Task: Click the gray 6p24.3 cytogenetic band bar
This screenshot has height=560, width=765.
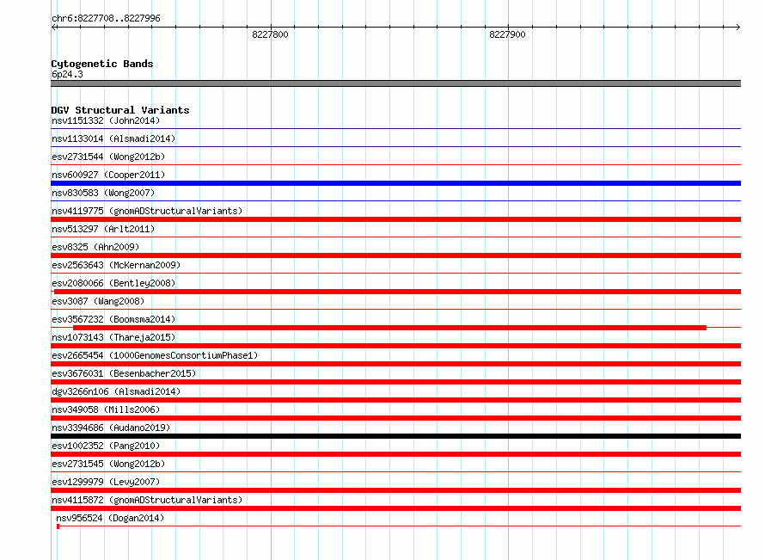Action: tap(395, 83)
